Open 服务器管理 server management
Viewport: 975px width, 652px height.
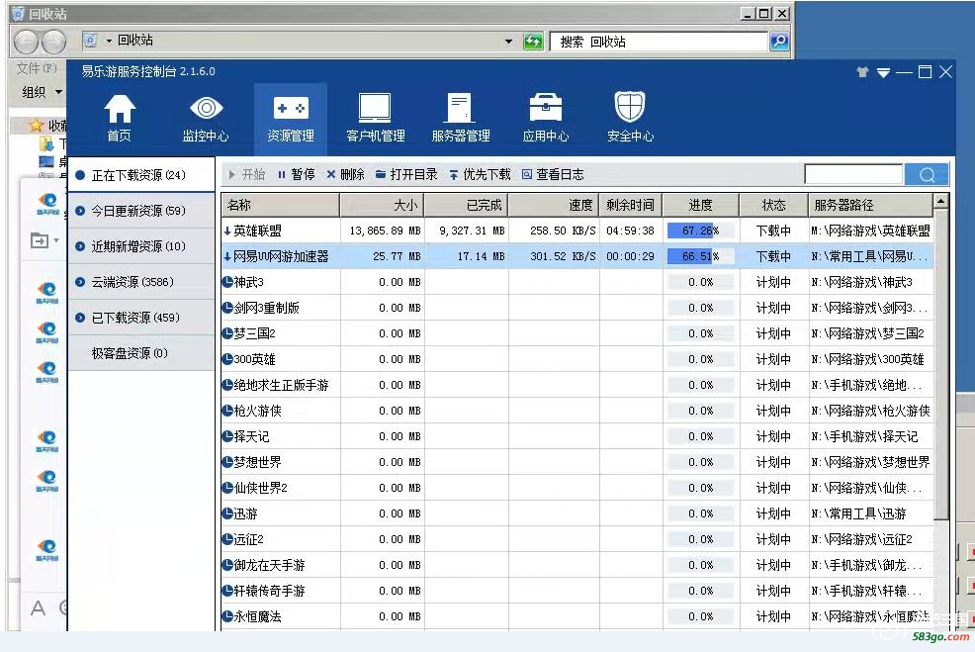[461, 118]
